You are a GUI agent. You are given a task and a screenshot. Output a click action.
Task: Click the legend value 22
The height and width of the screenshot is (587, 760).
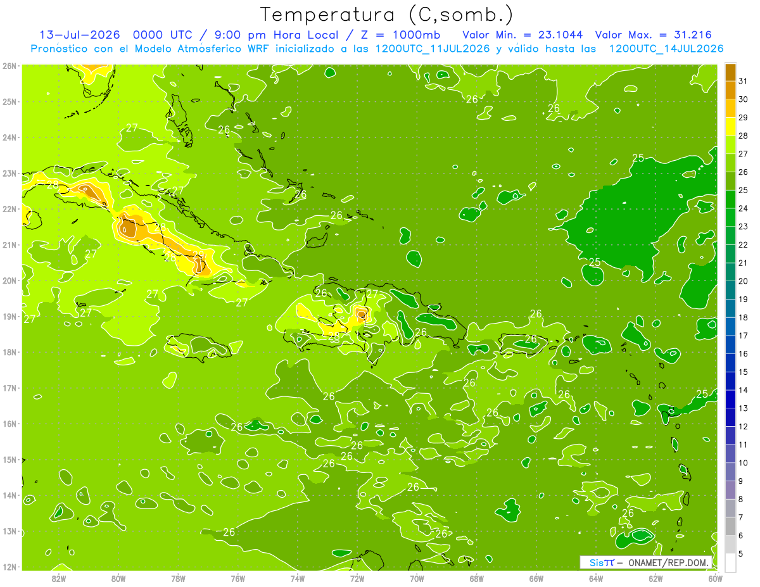(x=743, y=245)
